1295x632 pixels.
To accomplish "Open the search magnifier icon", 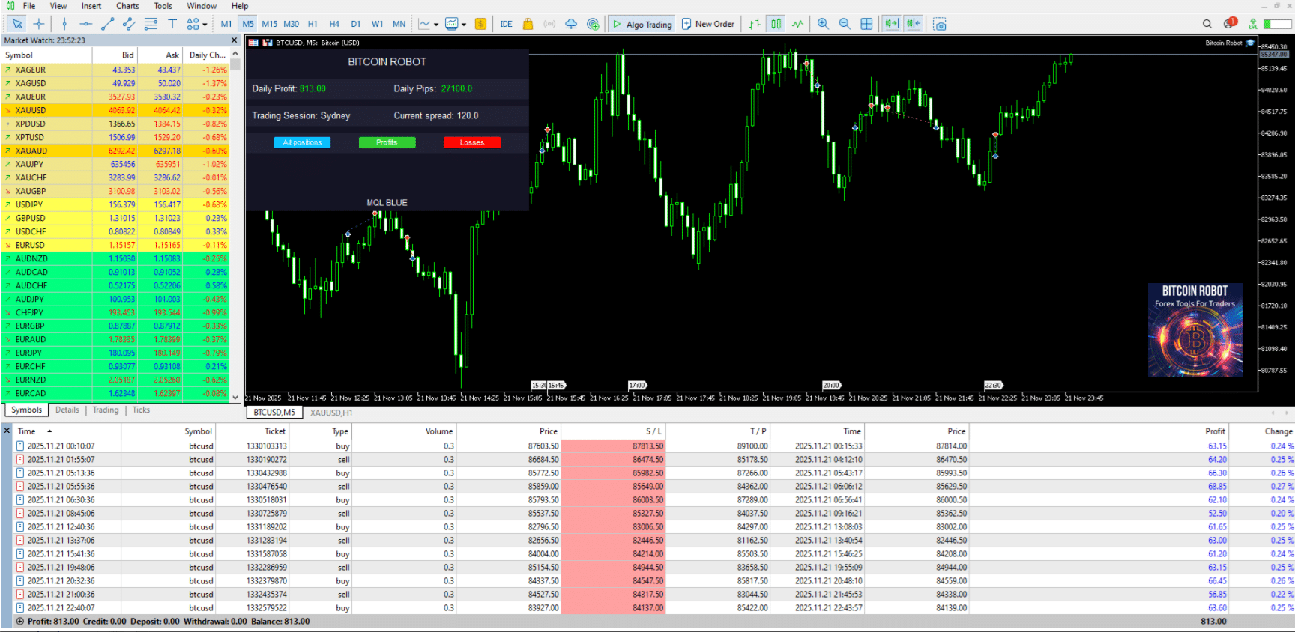I will pos(1207,24).
